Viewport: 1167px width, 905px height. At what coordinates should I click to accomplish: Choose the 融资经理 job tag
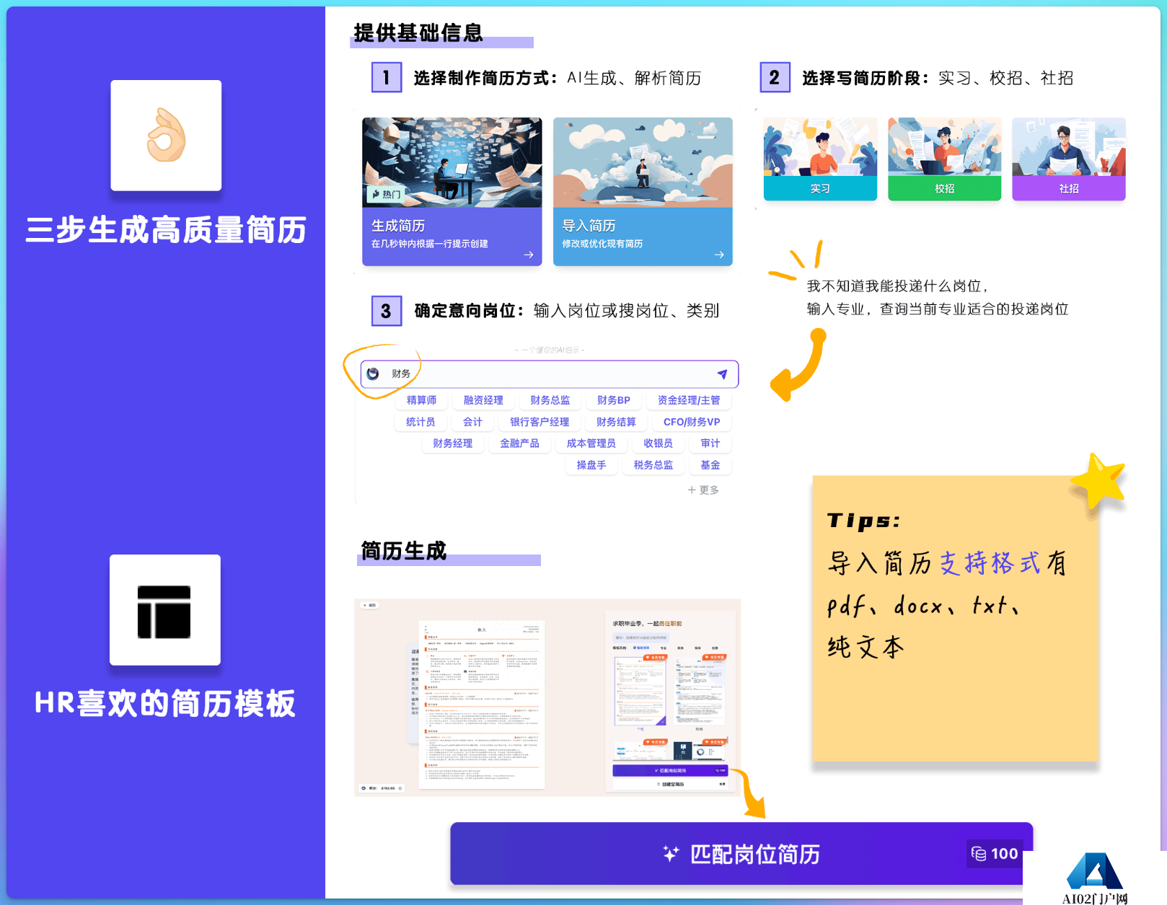[x=483, y=400]
